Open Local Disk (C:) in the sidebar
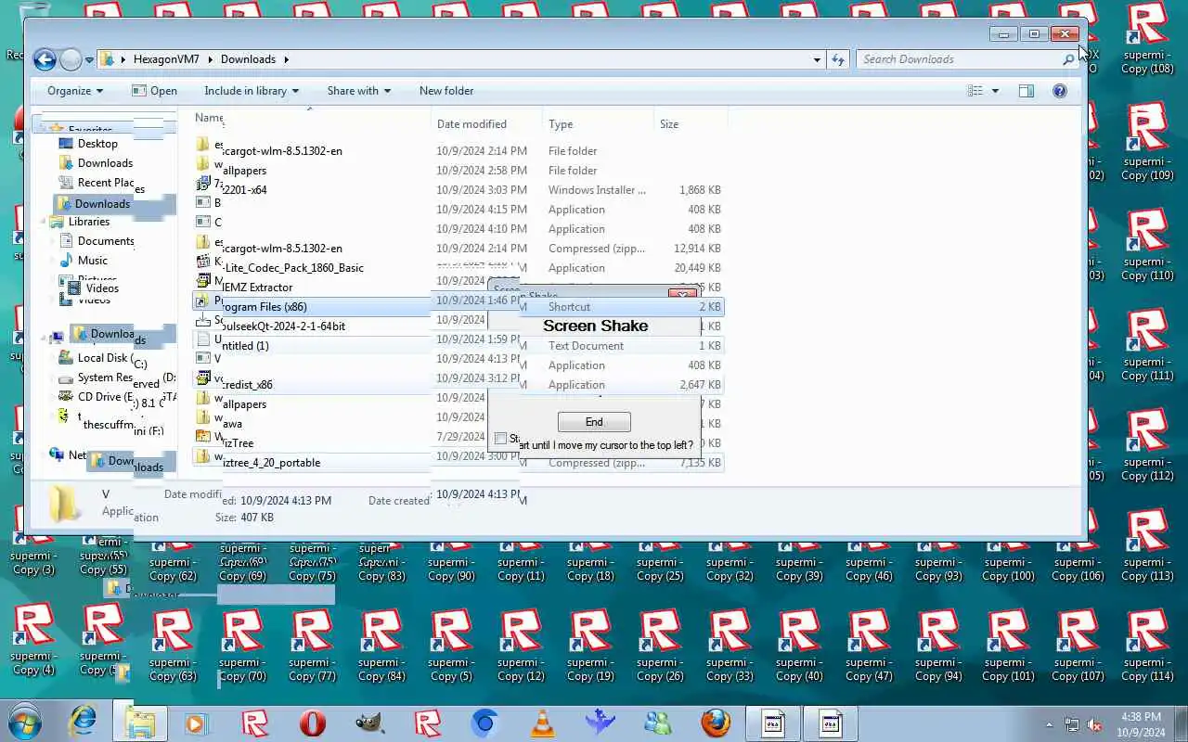1188x742 pixels. [x=102, y=358]
